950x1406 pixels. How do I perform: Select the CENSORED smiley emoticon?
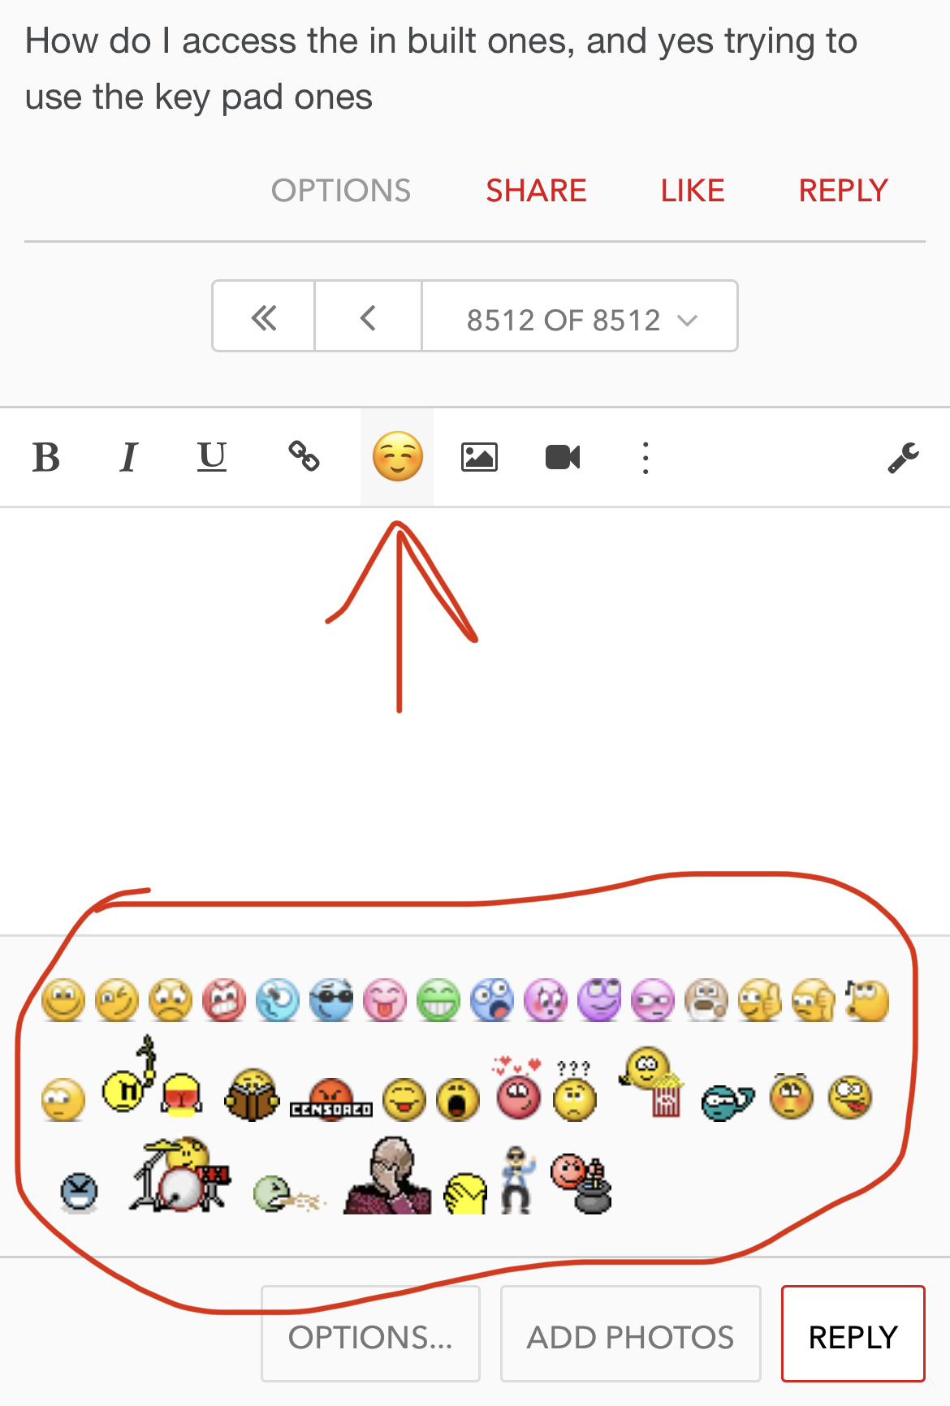pyautogui.click(x=331, y=1100)
